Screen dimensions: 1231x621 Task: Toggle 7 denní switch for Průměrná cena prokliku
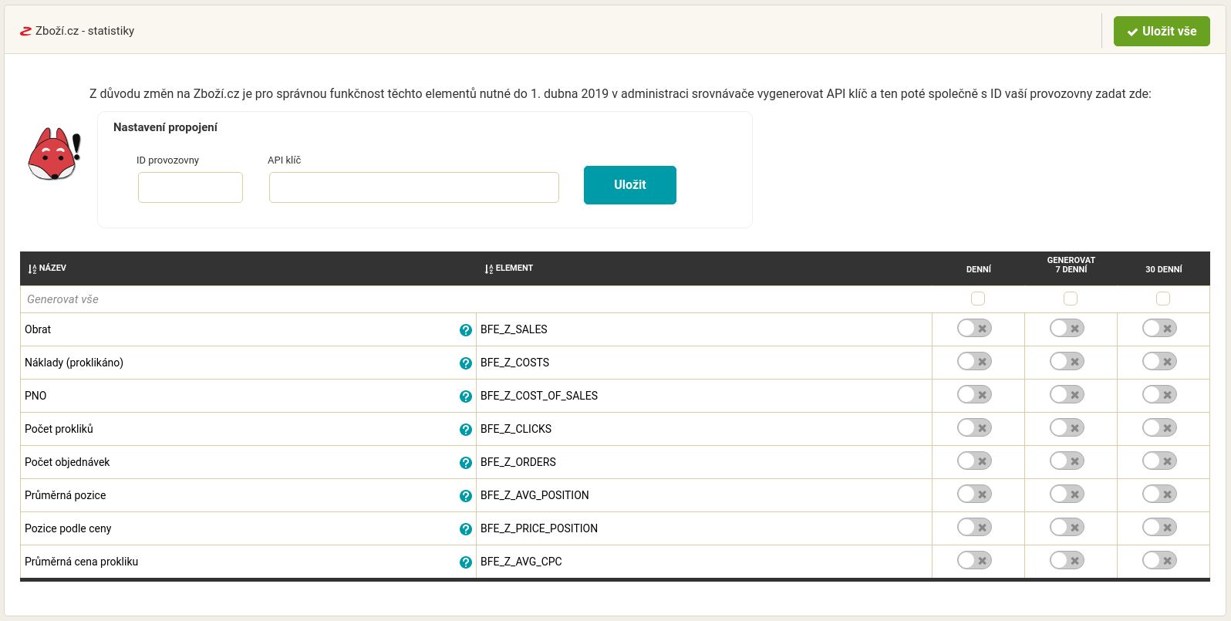coord(1067,561)
